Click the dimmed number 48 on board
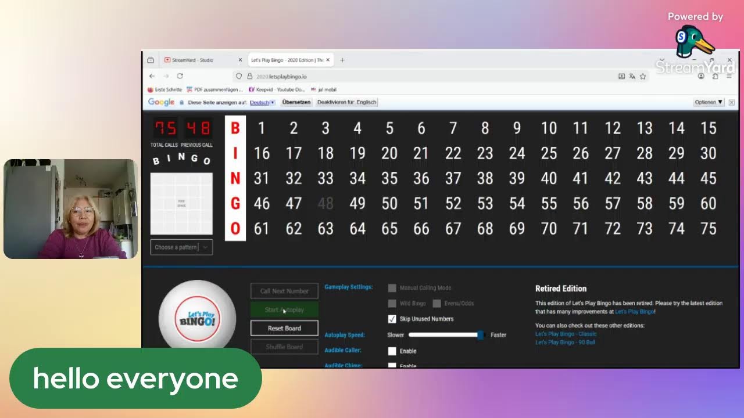This screenshot has height=418, width=744. (x=325, y=204)
